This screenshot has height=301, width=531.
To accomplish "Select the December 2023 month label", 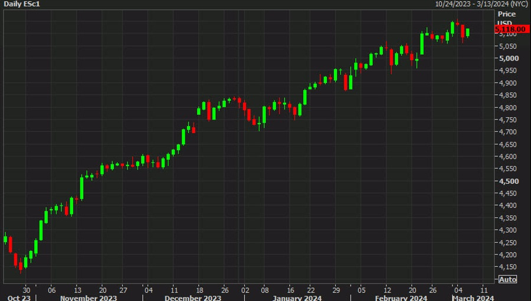I will 193,298.
